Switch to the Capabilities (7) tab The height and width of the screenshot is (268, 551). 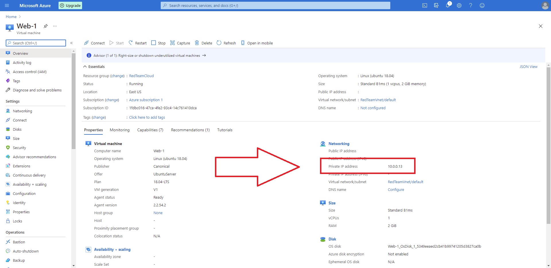coord(150,130)
